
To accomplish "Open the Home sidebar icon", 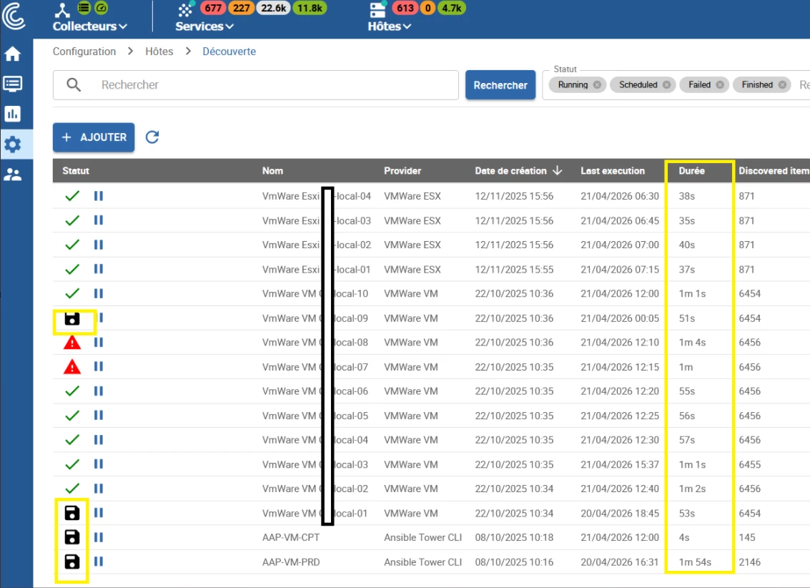I will pos(12,54).
